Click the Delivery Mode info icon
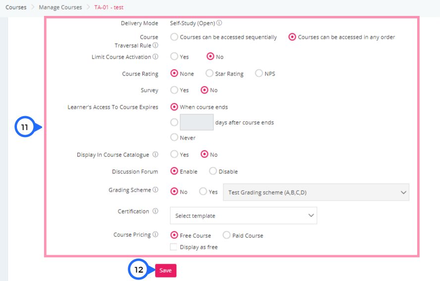 click(219, 23)
